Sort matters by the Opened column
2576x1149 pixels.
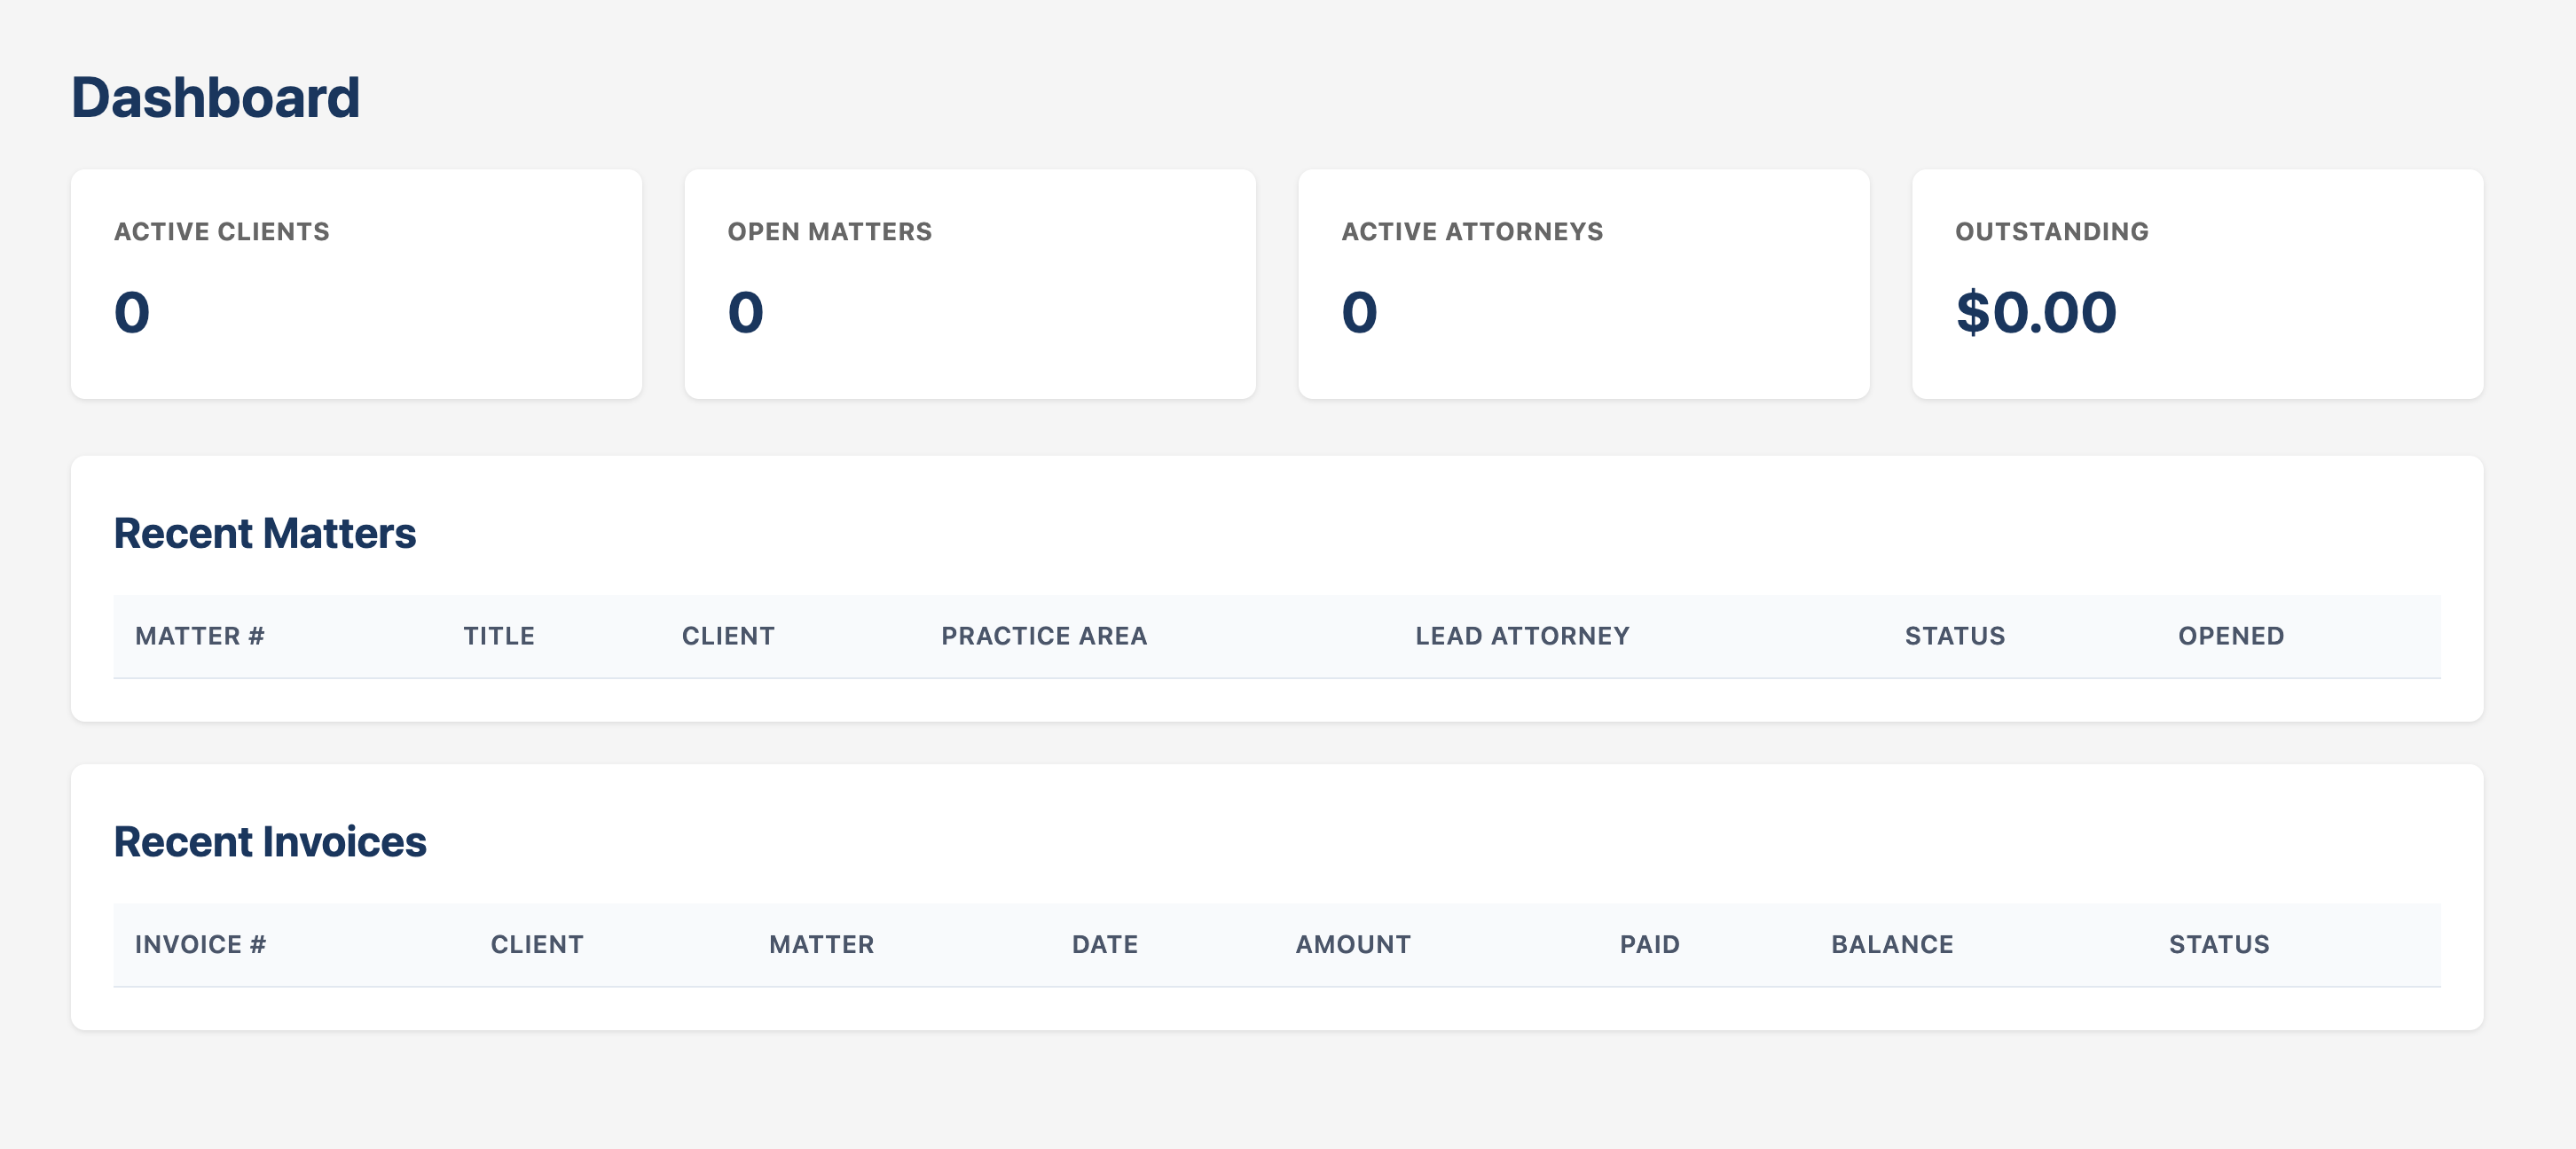[2231, 637]
